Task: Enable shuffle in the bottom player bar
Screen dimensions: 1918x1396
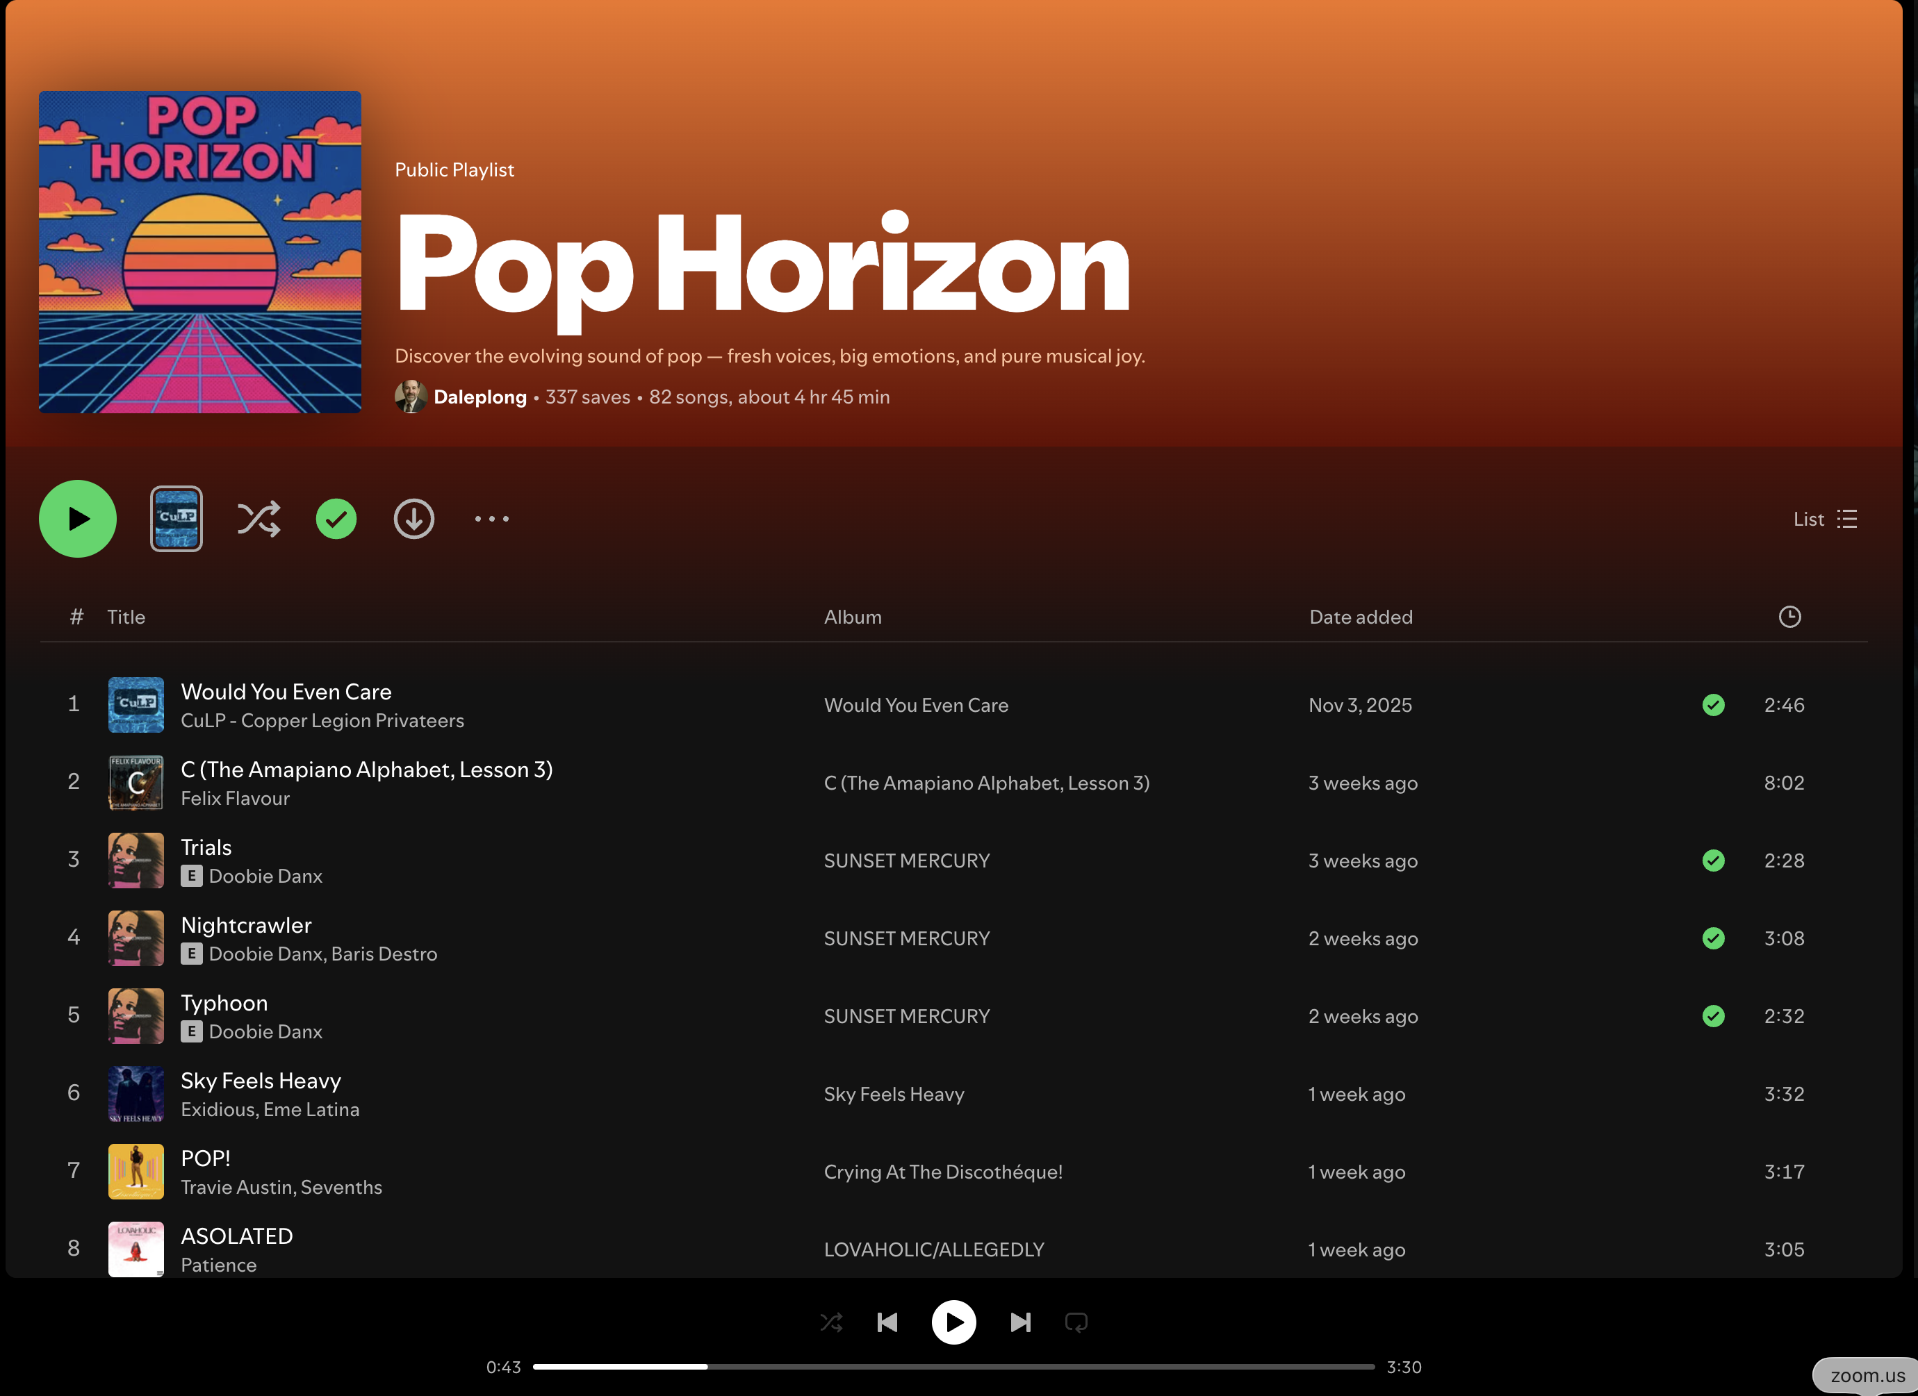Action: [x=831, y=1322]
